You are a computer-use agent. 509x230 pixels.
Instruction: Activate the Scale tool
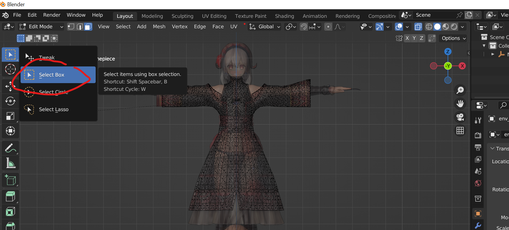(x=10, y=116)
